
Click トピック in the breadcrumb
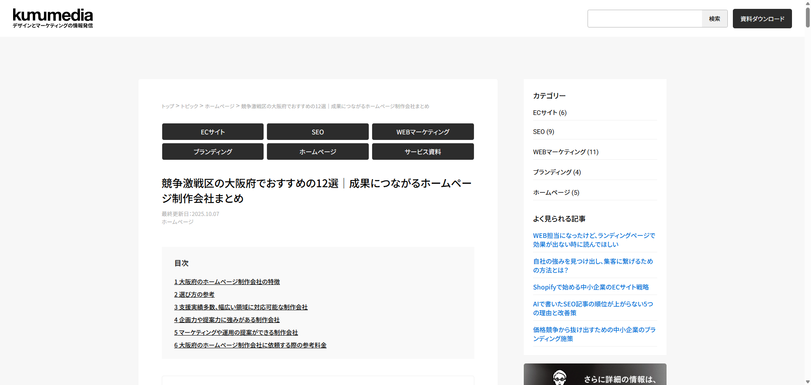pos(189,106)
